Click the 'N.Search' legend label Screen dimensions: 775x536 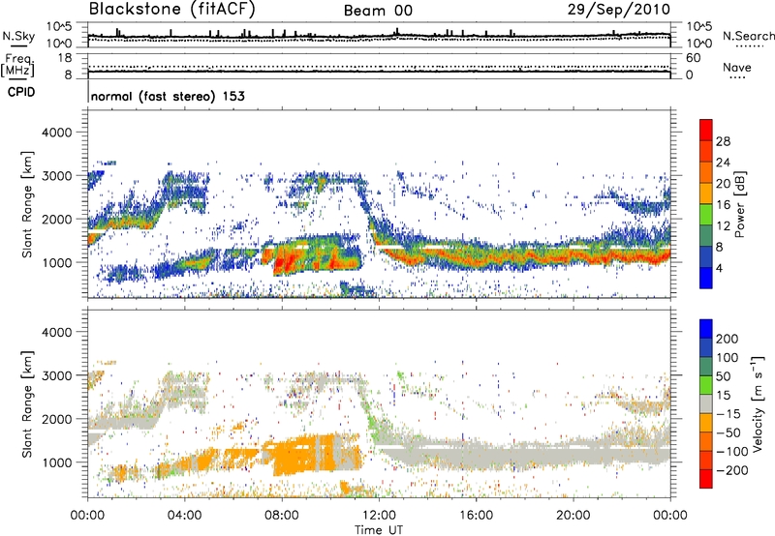point(748,36)
